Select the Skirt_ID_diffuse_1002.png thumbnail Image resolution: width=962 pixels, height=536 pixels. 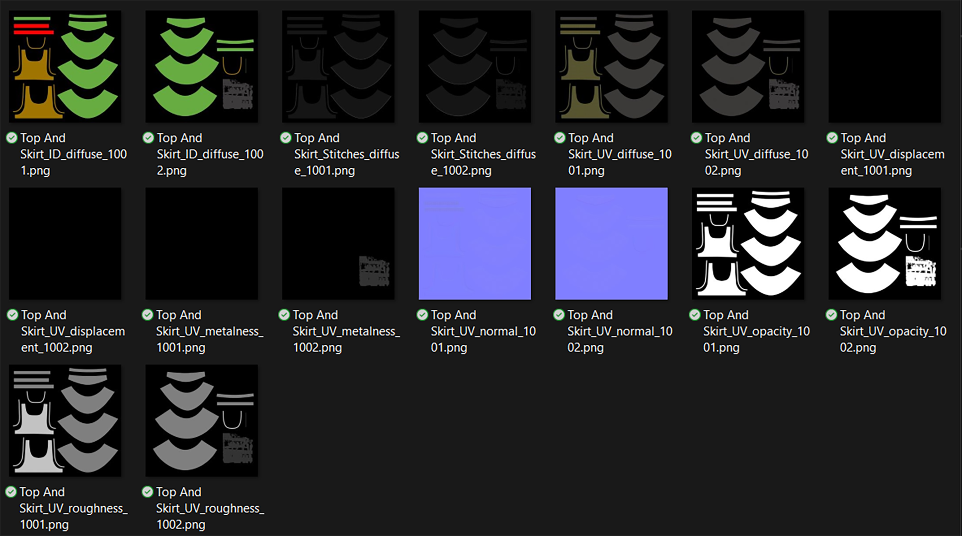[202, 67]
